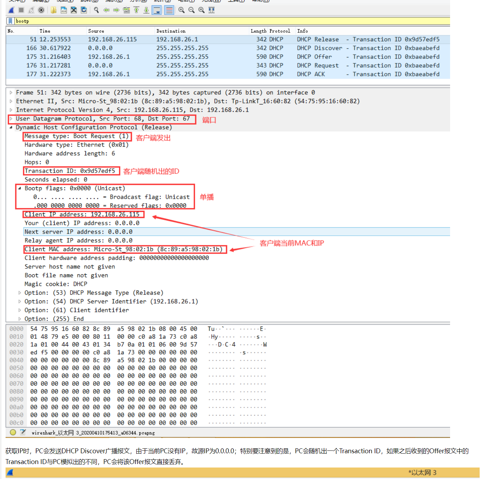The height and width of the screenshot is (479, 488).
Task: Select packet 51 DHCP Release
Action: 228,39
